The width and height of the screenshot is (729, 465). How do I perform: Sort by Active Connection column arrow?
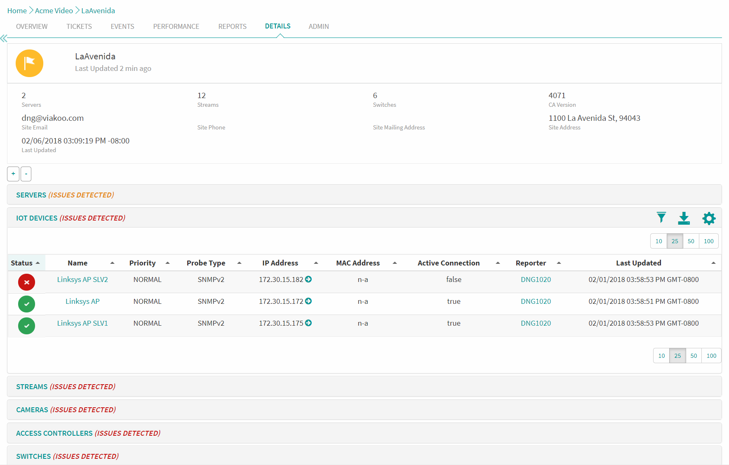pos(498,263)
